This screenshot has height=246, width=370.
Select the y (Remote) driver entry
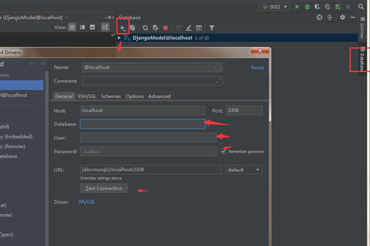pos(13,147)
